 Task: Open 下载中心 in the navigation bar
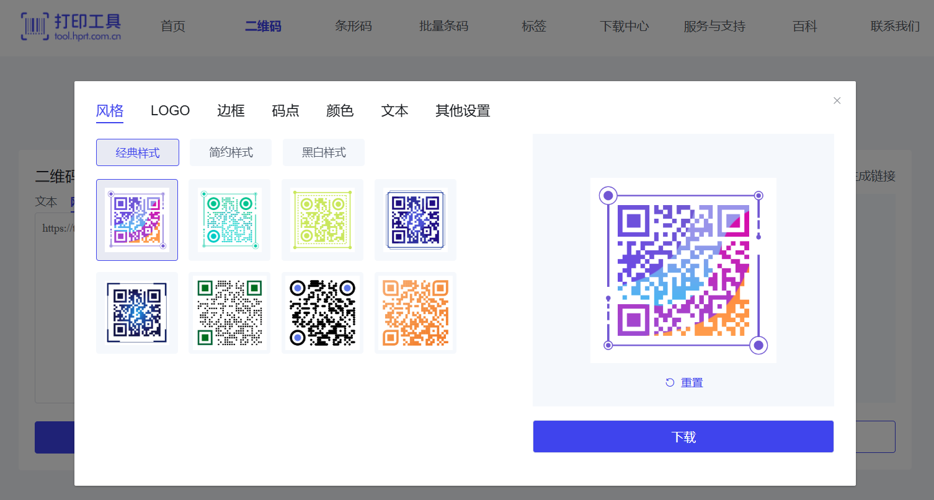pos(624,26)
